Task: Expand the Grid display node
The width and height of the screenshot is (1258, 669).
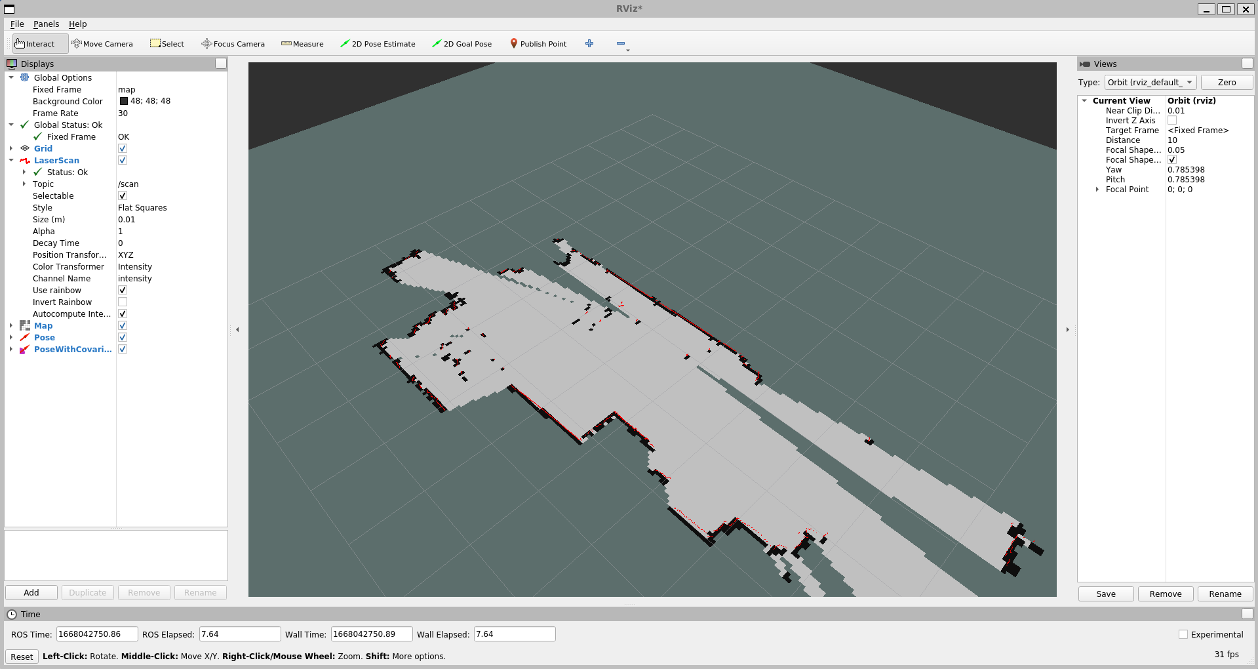Action: point(11,148)
